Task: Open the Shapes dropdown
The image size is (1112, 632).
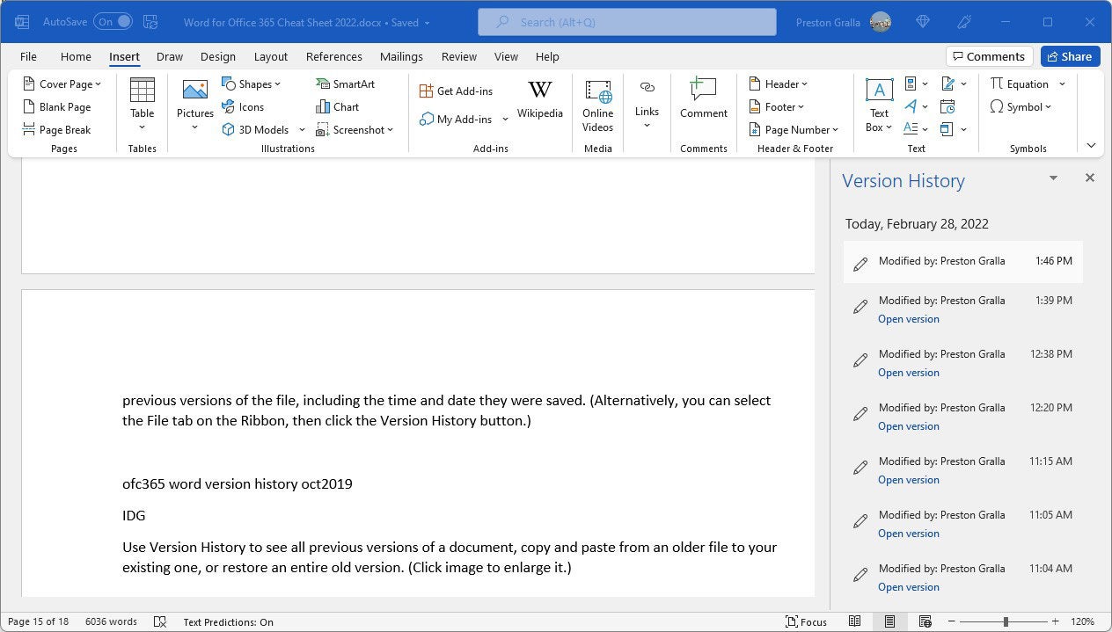Action: [251, 84]
